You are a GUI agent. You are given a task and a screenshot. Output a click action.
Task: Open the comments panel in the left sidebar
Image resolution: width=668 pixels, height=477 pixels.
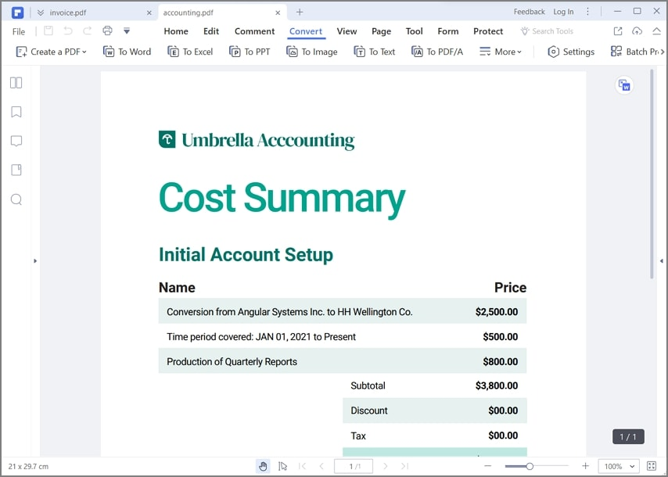click(16, 141)
